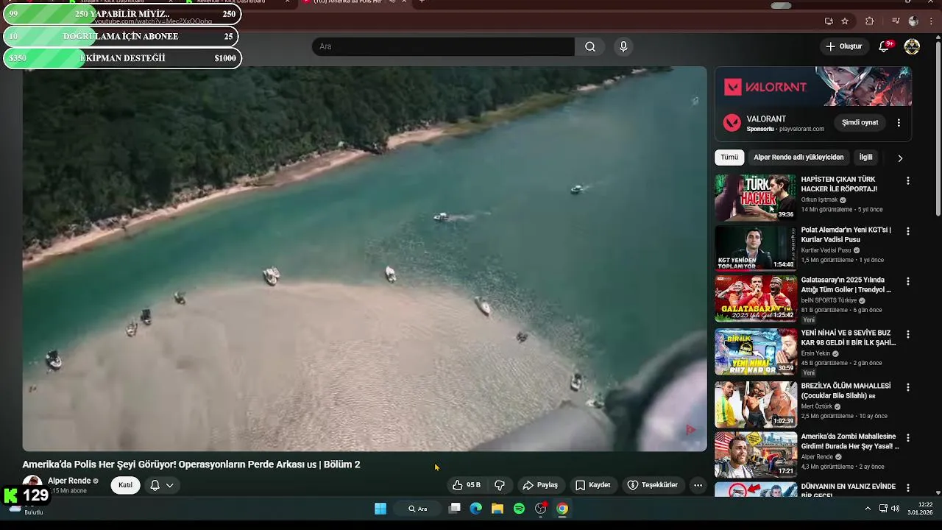Open Galatasaray 2025 goals video thumbnail
The image size is (942, 530).
(x=755, y=299)
